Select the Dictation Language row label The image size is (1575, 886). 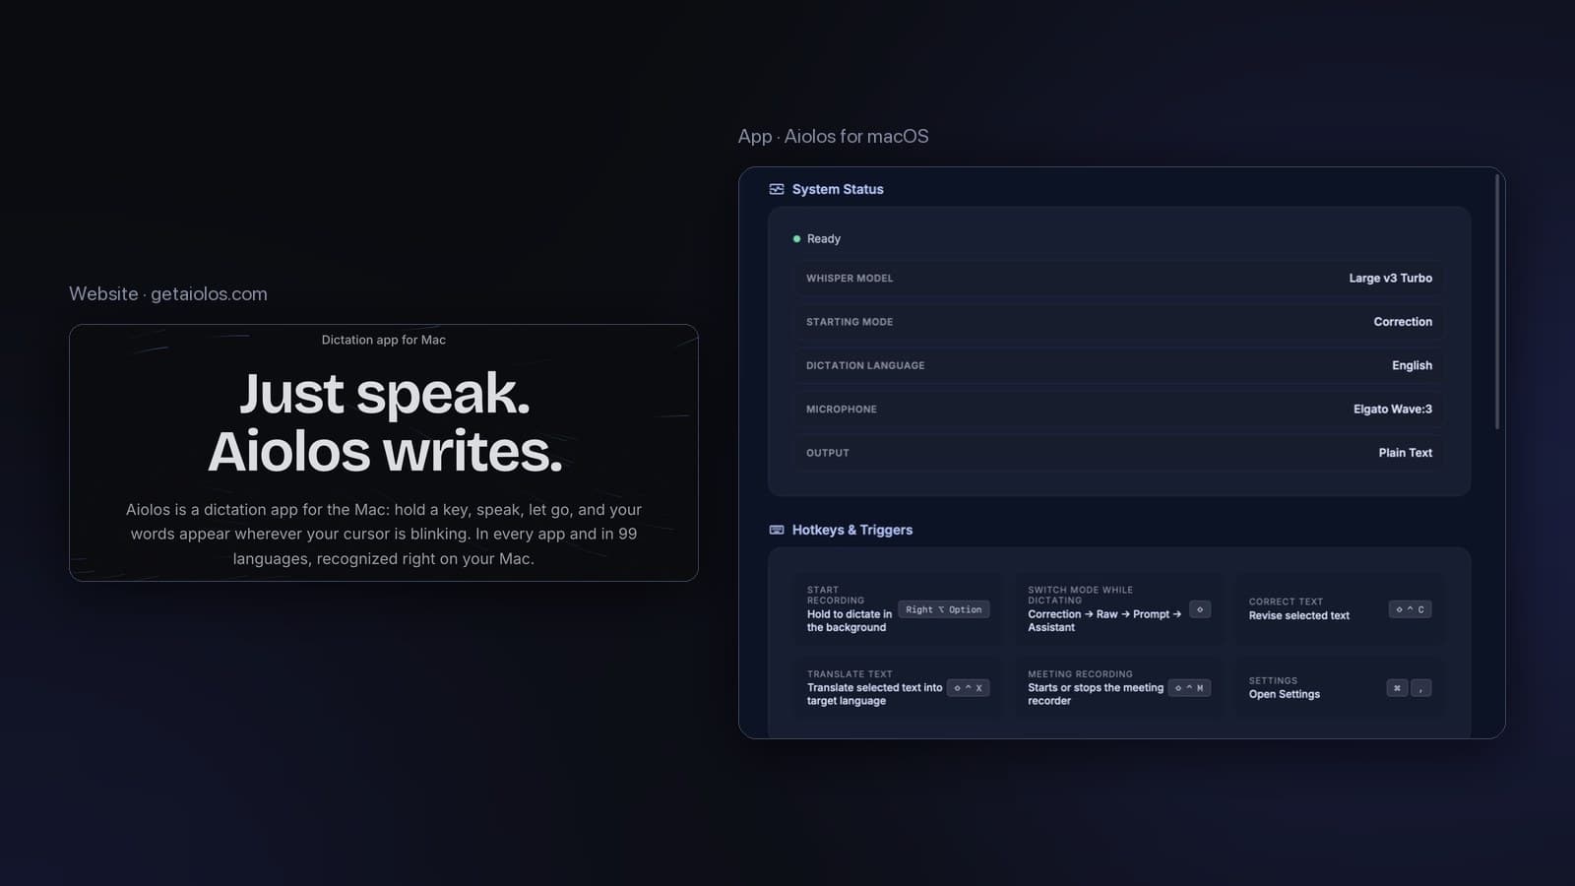865,365
